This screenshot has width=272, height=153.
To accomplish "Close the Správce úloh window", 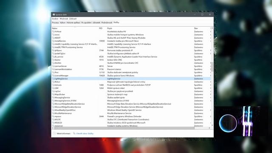I will pyautogui.click(x=210, y=14).
